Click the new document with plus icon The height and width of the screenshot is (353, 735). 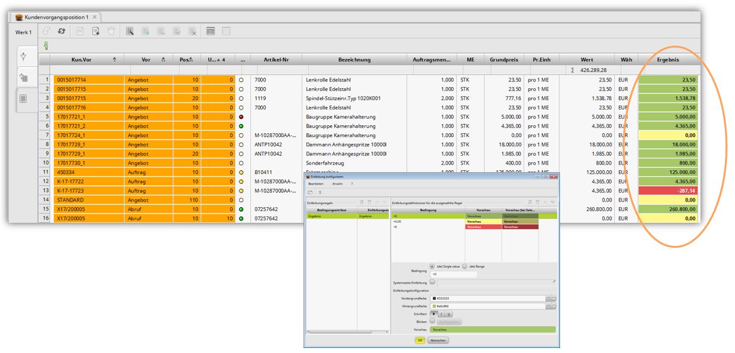click(95, 31)
